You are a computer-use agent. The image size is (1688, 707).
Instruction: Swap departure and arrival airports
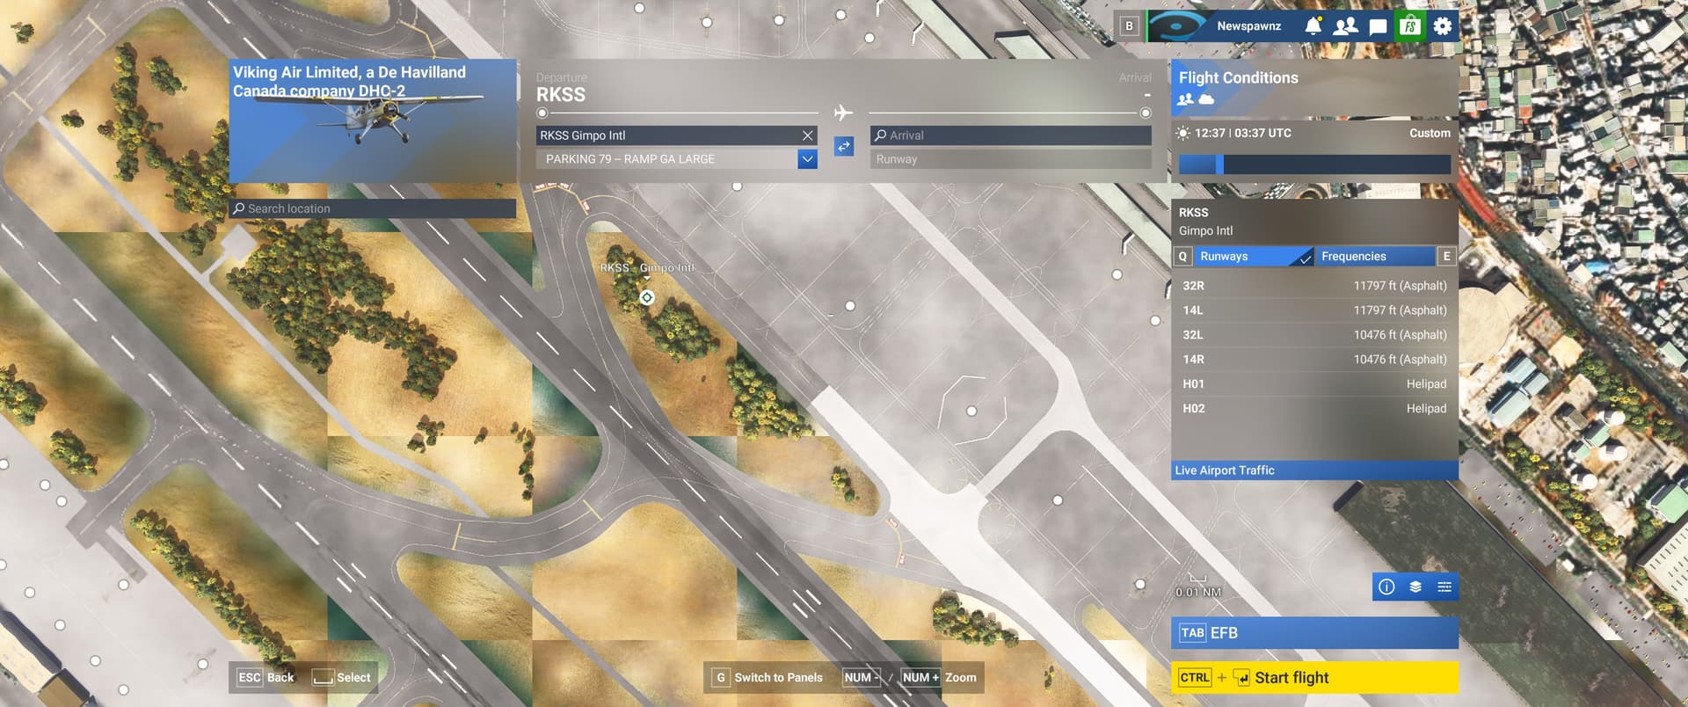(843, 147)
